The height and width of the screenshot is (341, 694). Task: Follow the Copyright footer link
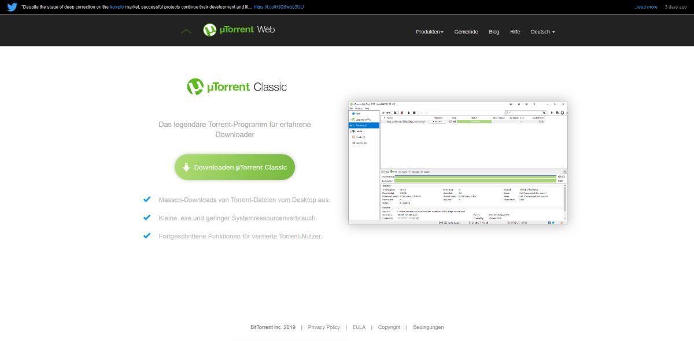click(389, 327)
